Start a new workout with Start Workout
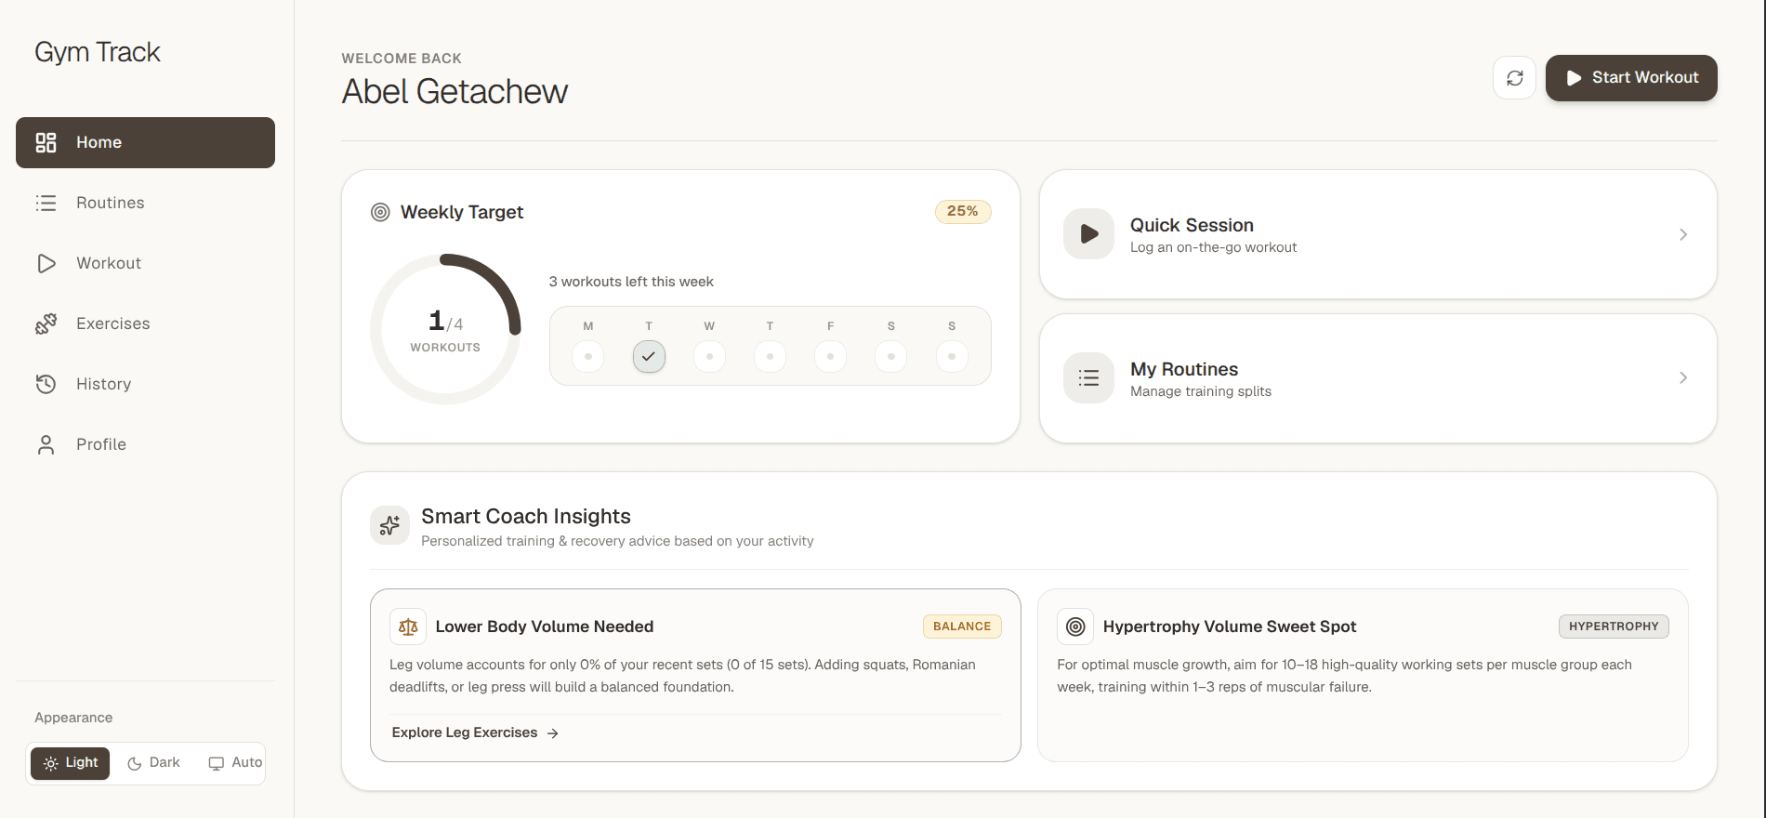Screen dimensions: 1766x818 point(1631,78)
